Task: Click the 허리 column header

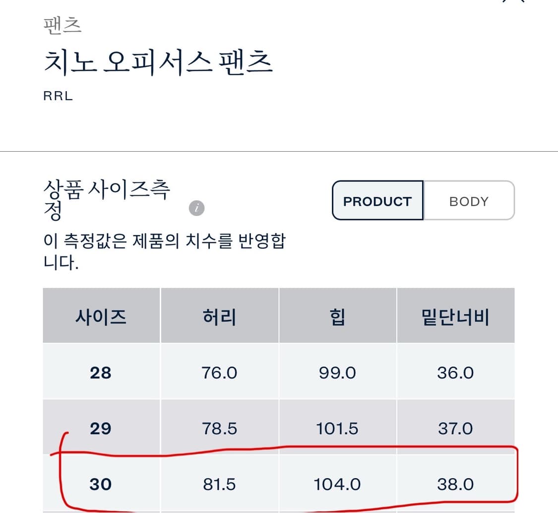Action: (x=219, y=316)
